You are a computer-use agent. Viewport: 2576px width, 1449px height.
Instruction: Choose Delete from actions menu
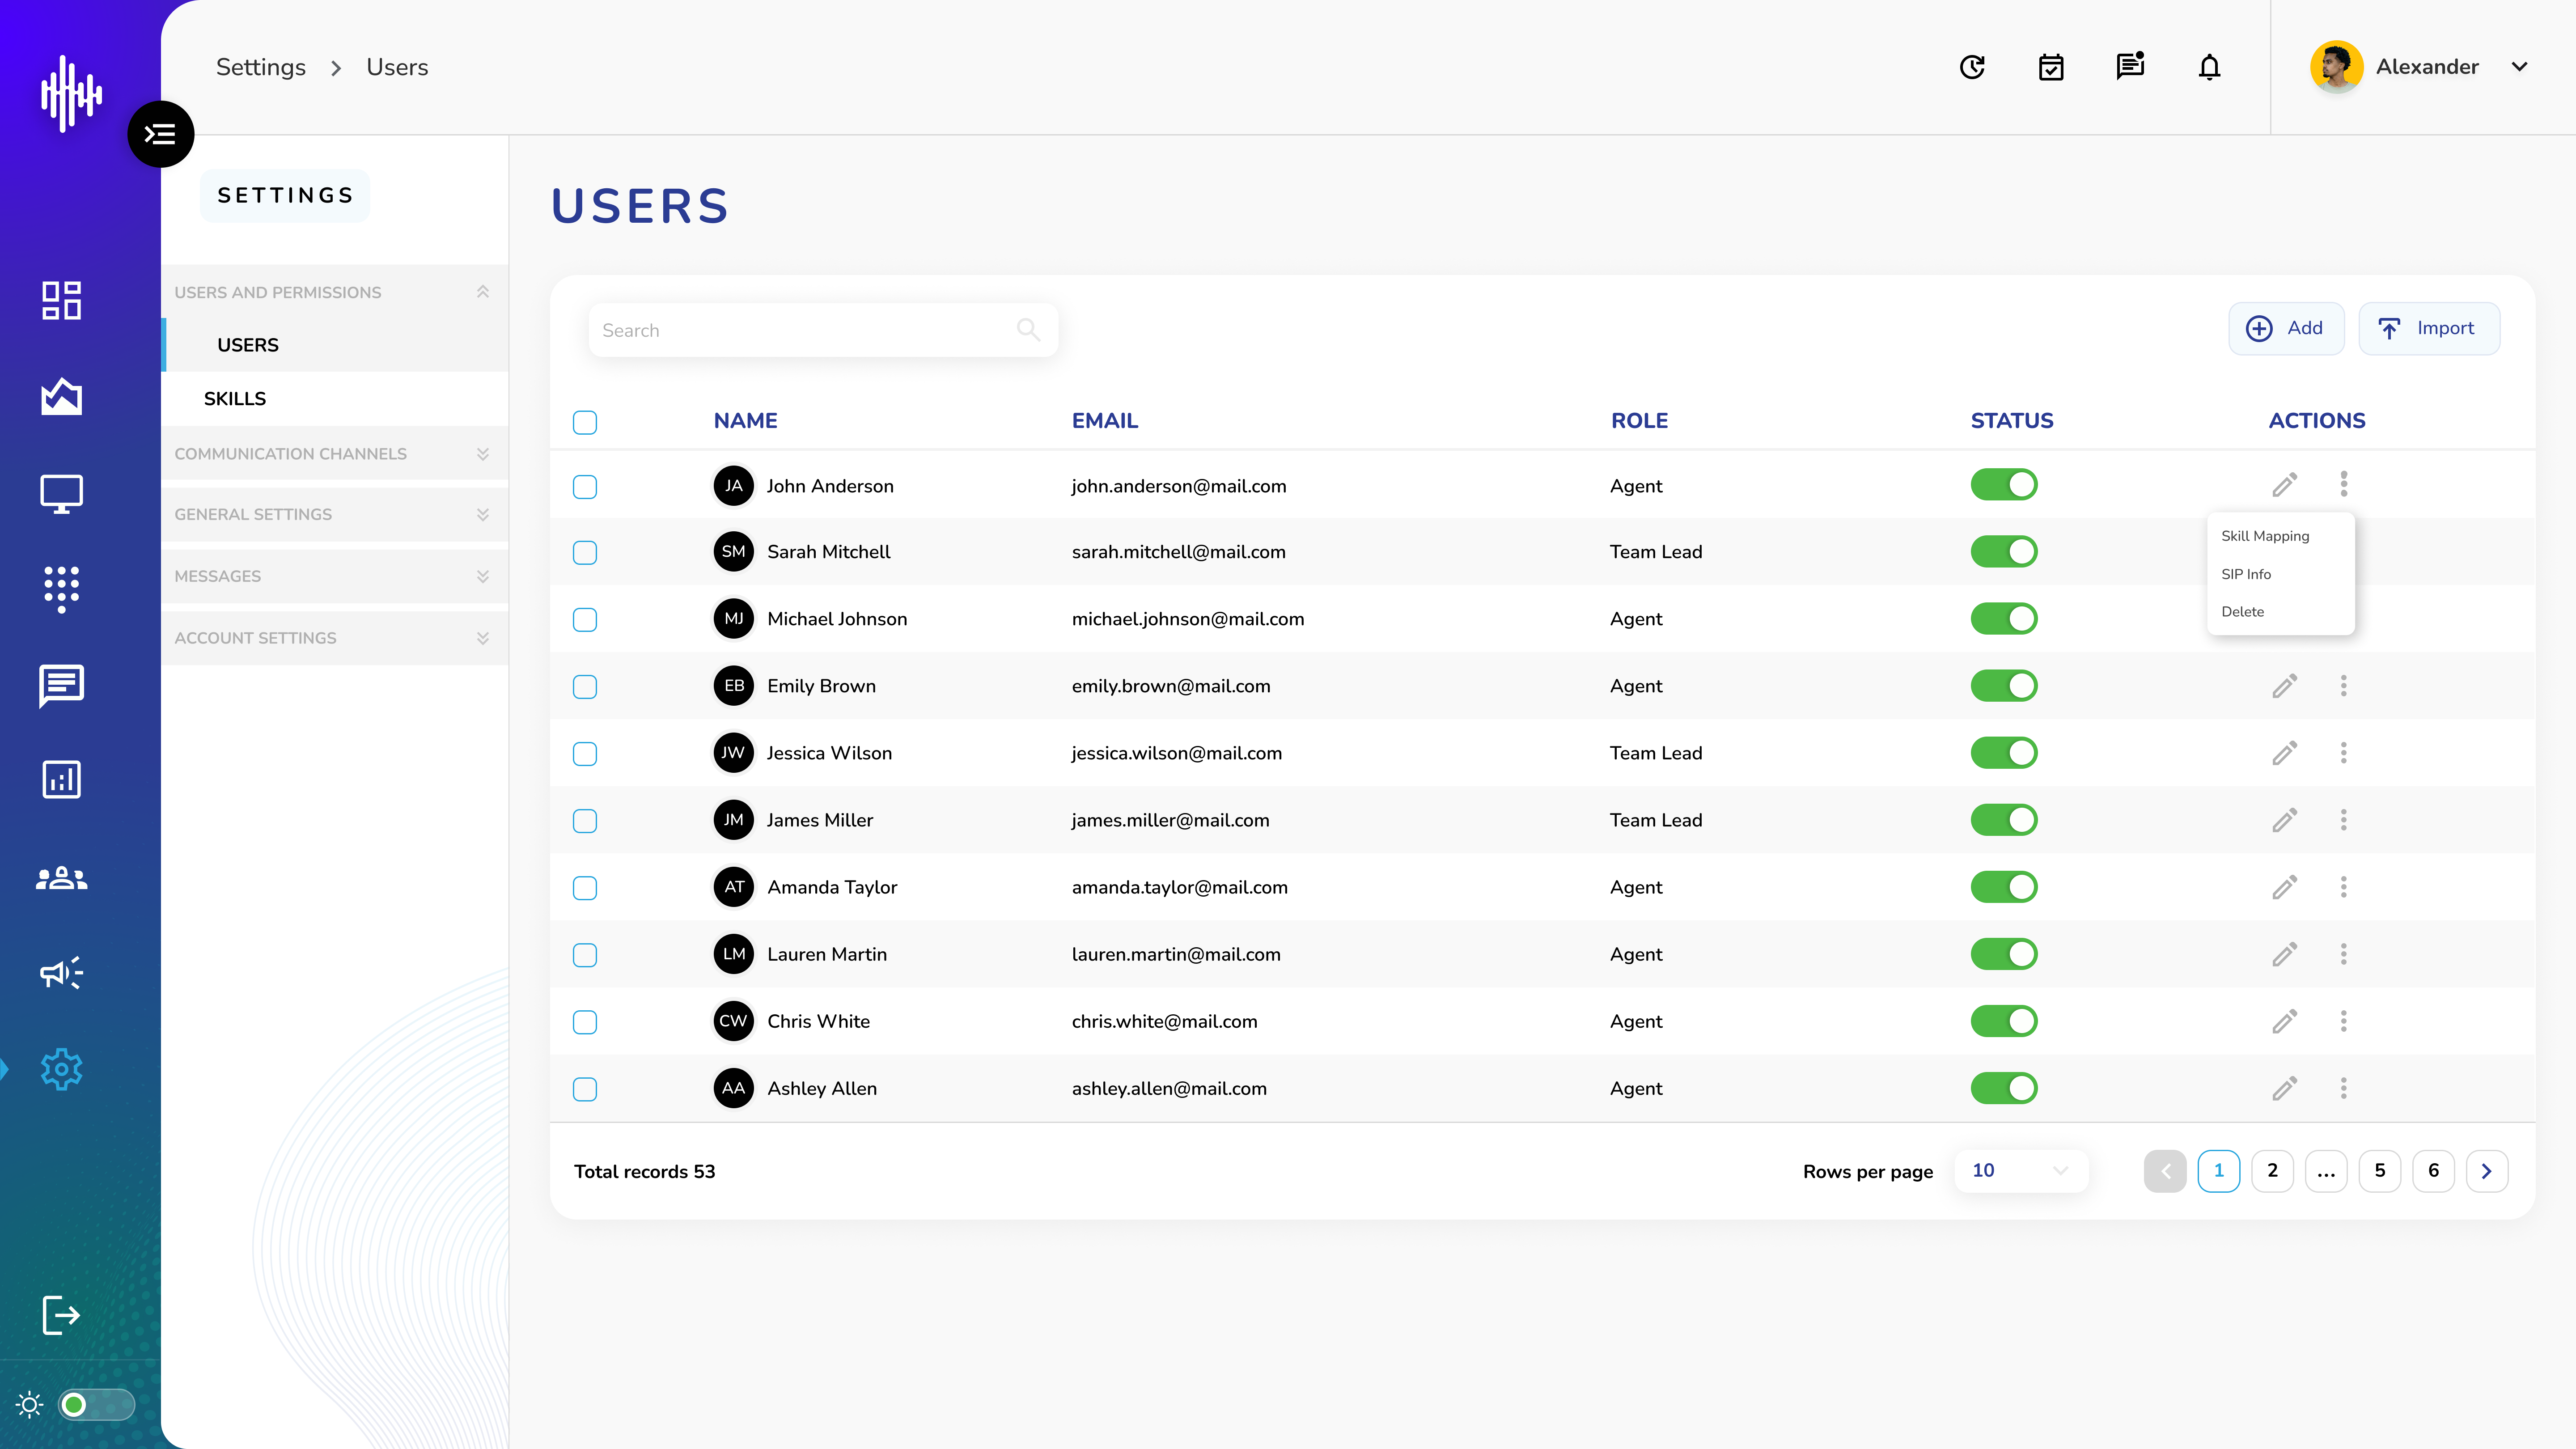(x=2242, y=612)
